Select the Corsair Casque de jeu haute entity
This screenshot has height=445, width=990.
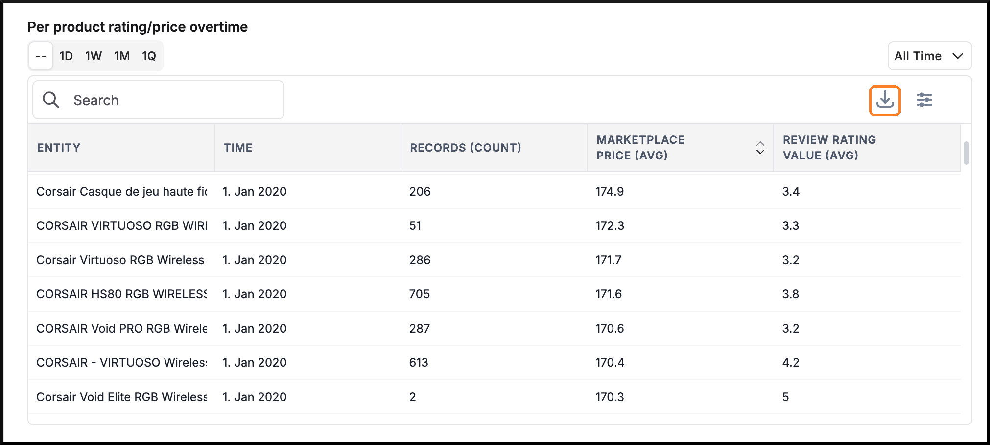[122, 191]
